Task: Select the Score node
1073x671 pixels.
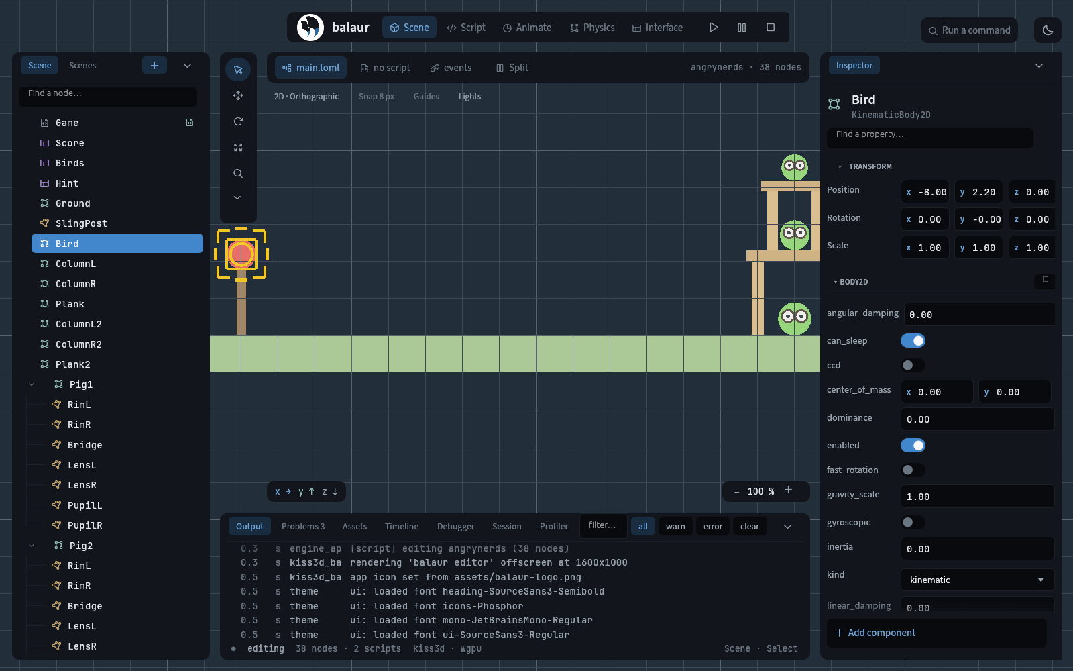Action: (x=117, y=143)
